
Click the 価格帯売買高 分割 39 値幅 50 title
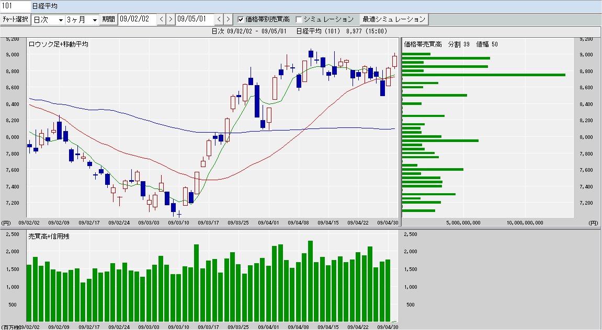(451, 44)
